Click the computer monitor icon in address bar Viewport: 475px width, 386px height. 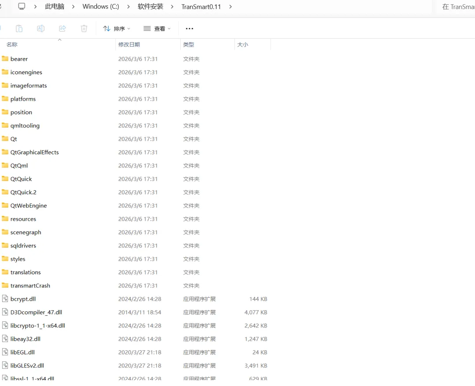tap(22, 6)
